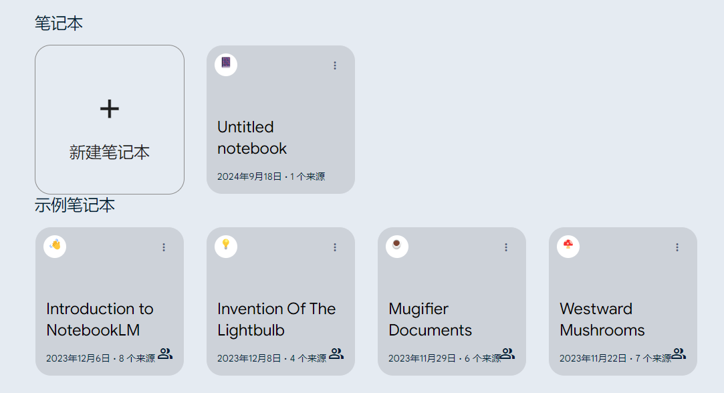
Task: Click the waving hand emoji icon
Action: coord(55,246)
